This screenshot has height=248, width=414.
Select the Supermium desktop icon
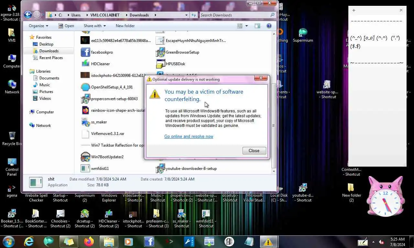click(303, 35)
